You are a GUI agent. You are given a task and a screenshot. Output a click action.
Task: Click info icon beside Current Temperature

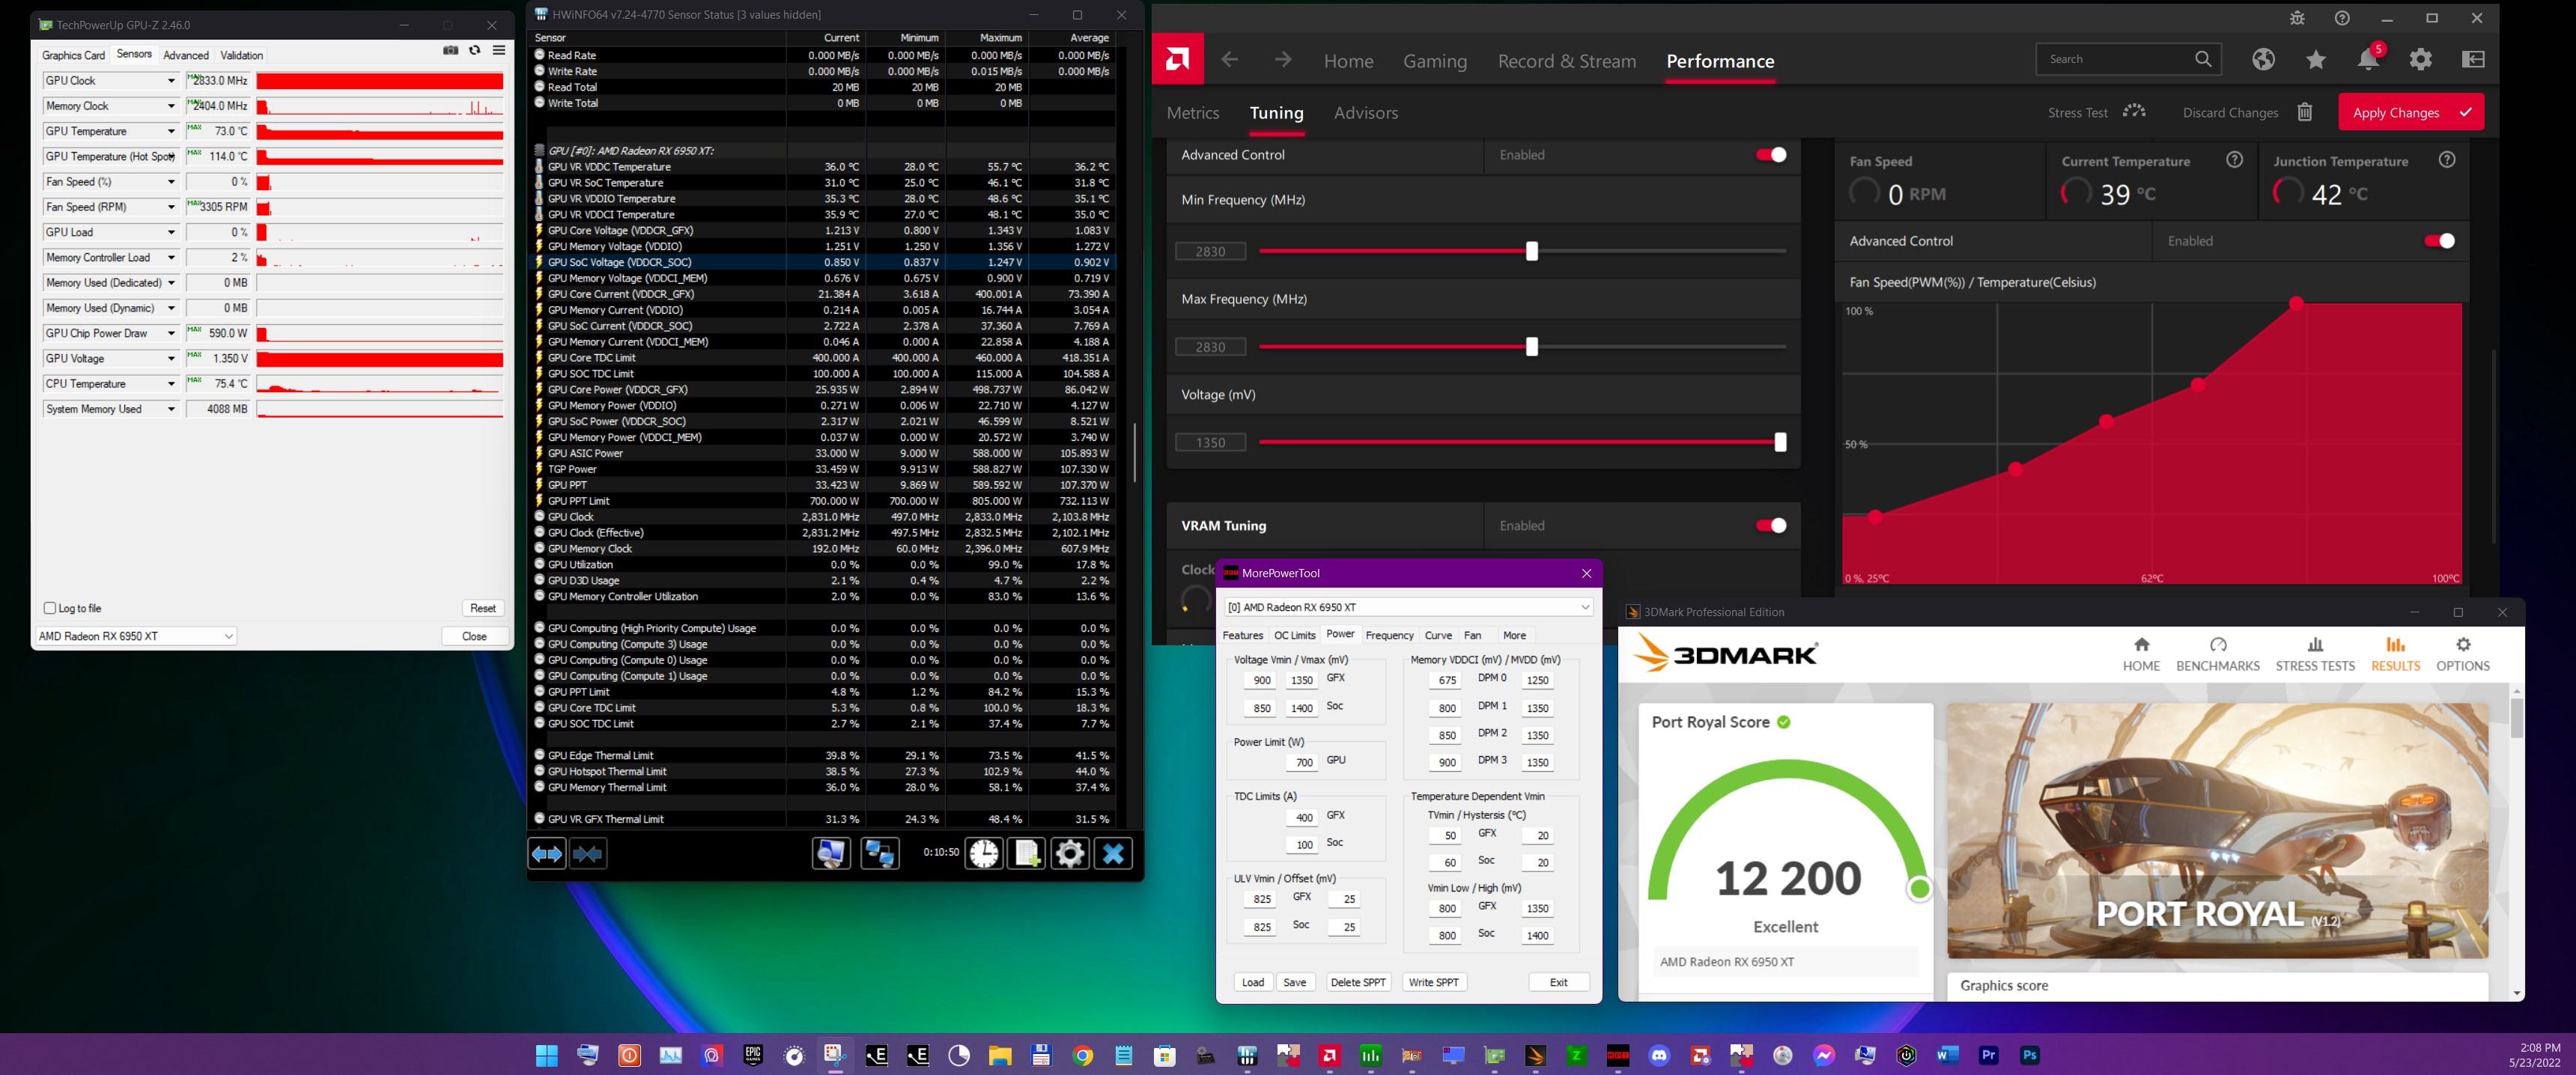[2234, 160]
